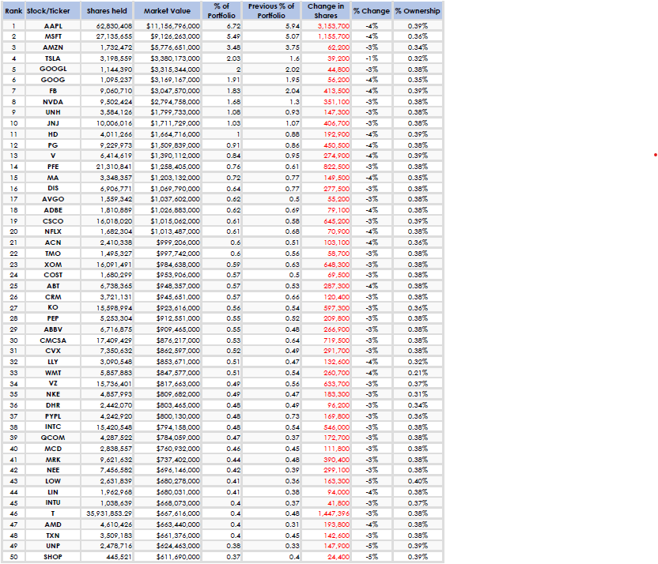Click the PEP ticker cell
The image size is (658, 564).
tap(53, 318)
